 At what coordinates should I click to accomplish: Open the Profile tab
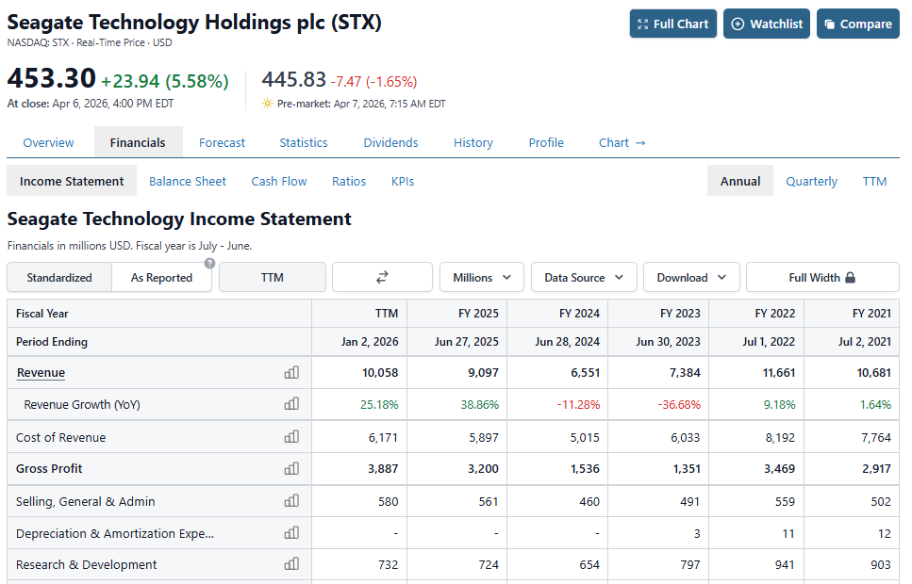click(x=546, y=142)
